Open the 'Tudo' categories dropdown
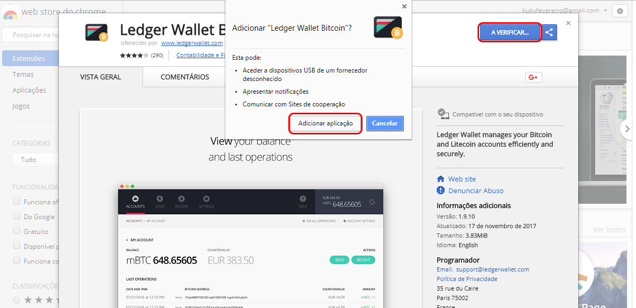Screen dimensions: 636x308 [36, 159]
